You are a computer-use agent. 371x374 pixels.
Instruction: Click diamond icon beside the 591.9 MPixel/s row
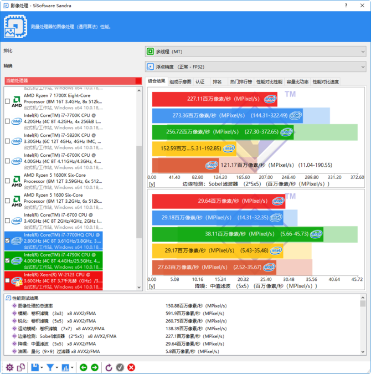coord(14,314)
